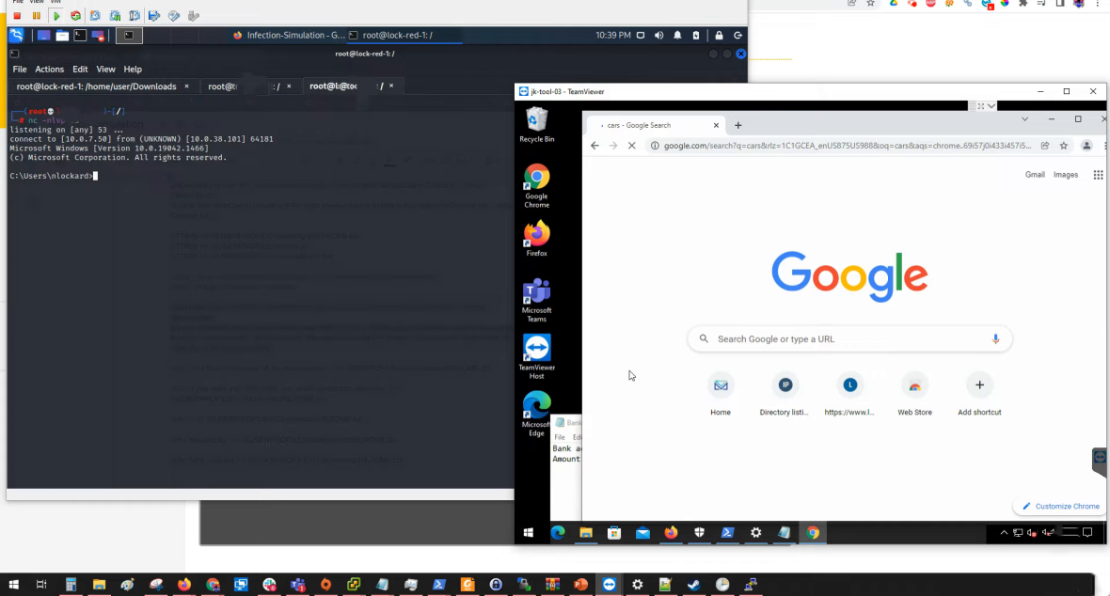Launch terminal emulator from Kali panel
This screenshot has width=1110, height=596.
[x=80, y=36]
